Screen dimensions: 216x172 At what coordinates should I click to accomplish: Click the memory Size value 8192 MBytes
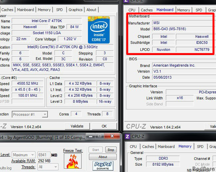click(x=163, y=164)
